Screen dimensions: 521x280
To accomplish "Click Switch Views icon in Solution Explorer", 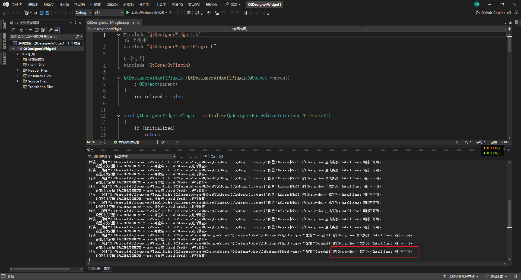I will coord(13,30).
